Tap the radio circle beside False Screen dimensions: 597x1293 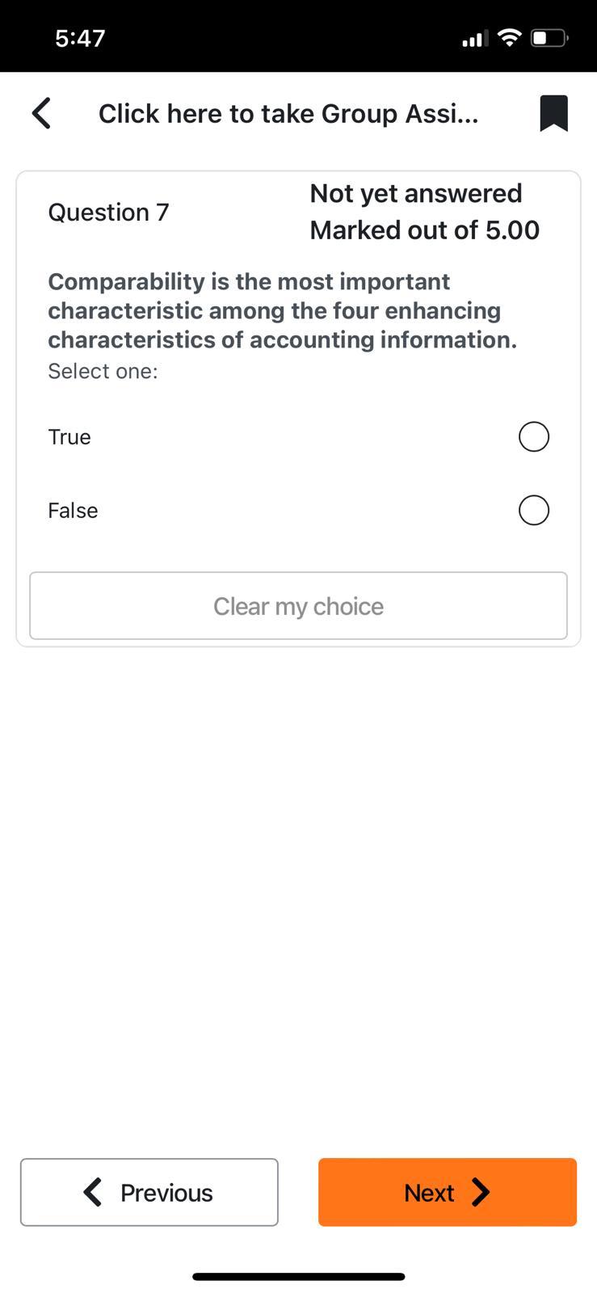point(533,510)
